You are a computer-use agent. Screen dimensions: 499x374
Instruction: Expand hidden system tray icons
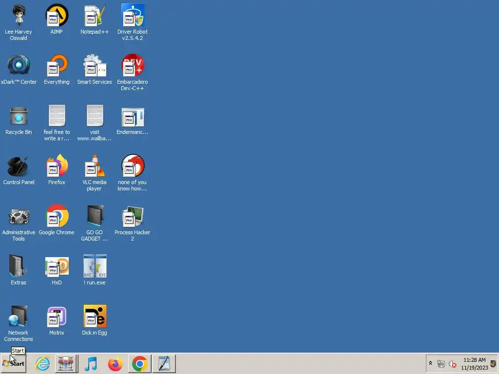point(431,363)
